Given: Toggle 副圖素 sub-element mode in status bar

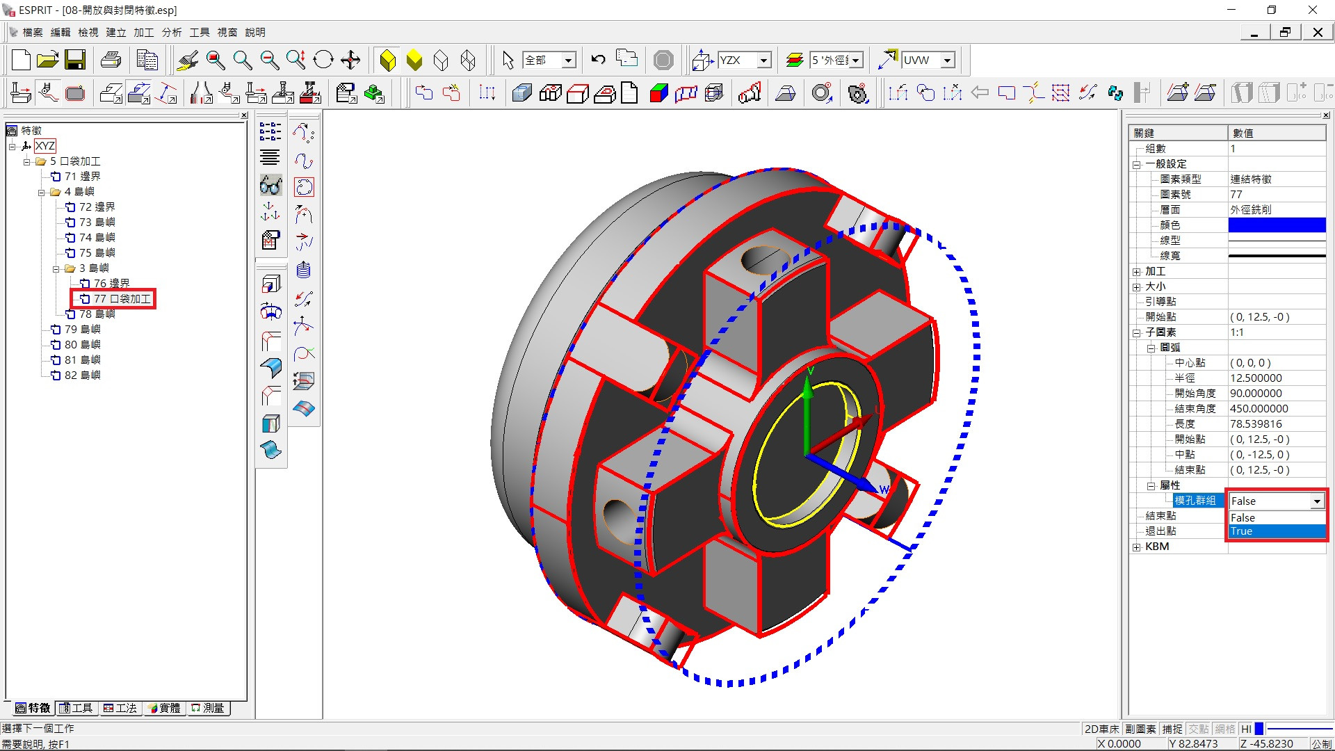Looking at the screenshot, I should [1140, 729].
